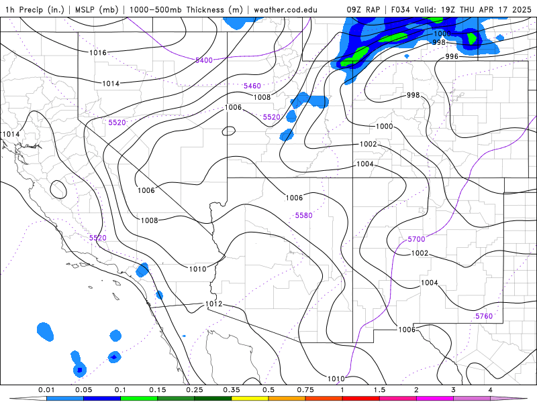This screenshot has height=402, width=537.
Task: Click the '1h Precip (in.)' header text
Action: [x=35, y=9]
